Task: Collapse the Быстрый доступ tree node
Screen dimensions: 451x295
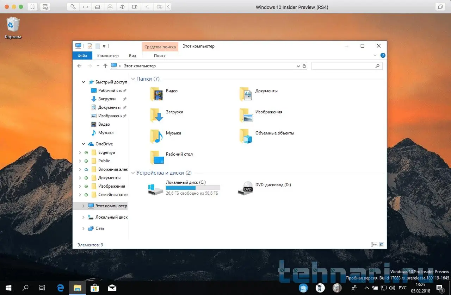Action: (x=84, y=82)
